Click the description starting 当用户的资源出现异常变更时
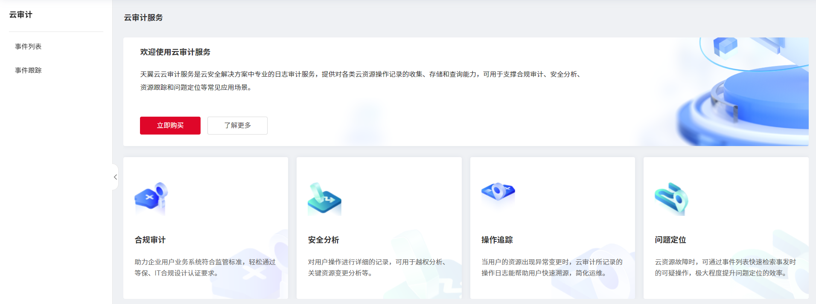The width and height of the screenshot is (816, 304). point(552,267)
